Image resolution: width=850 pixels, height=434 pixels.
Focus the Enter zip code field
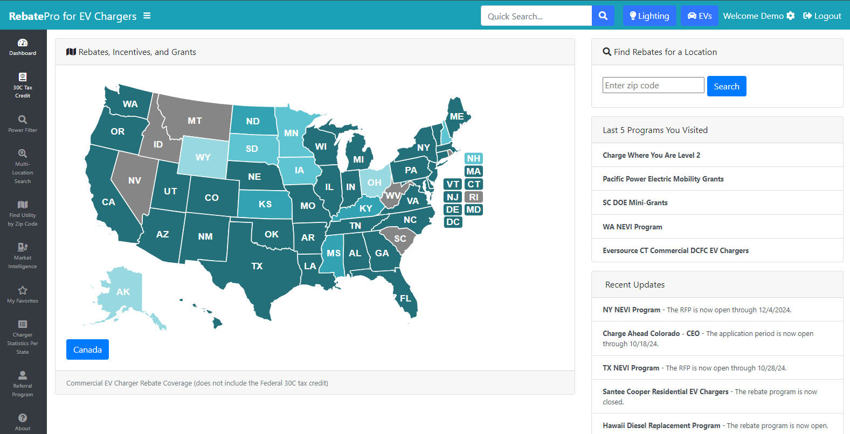653,85
